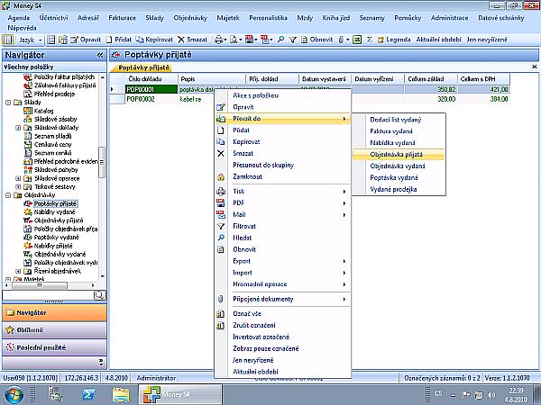Image resolution: width=541 pixels, height=405 pixels.
Task: Open the Navigátor pane button
Action: click(54, 312)
